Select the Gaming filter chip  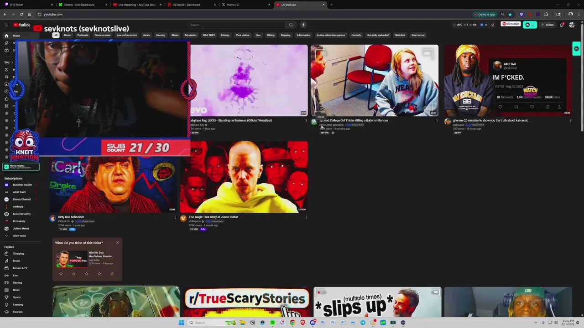(x=161, y=35)
